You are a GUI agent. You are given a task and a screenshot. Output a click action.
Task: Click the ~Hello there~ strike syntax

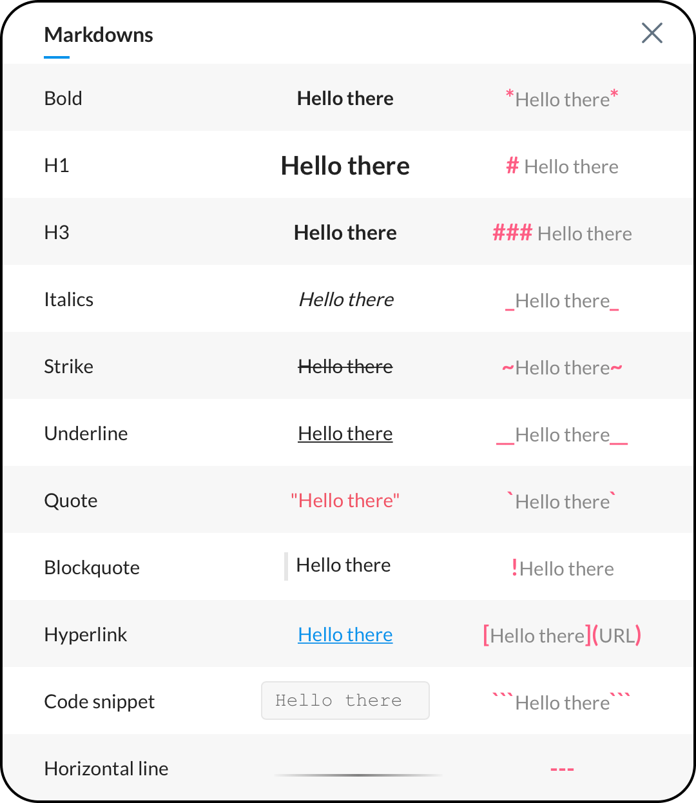tap(562, 368)
